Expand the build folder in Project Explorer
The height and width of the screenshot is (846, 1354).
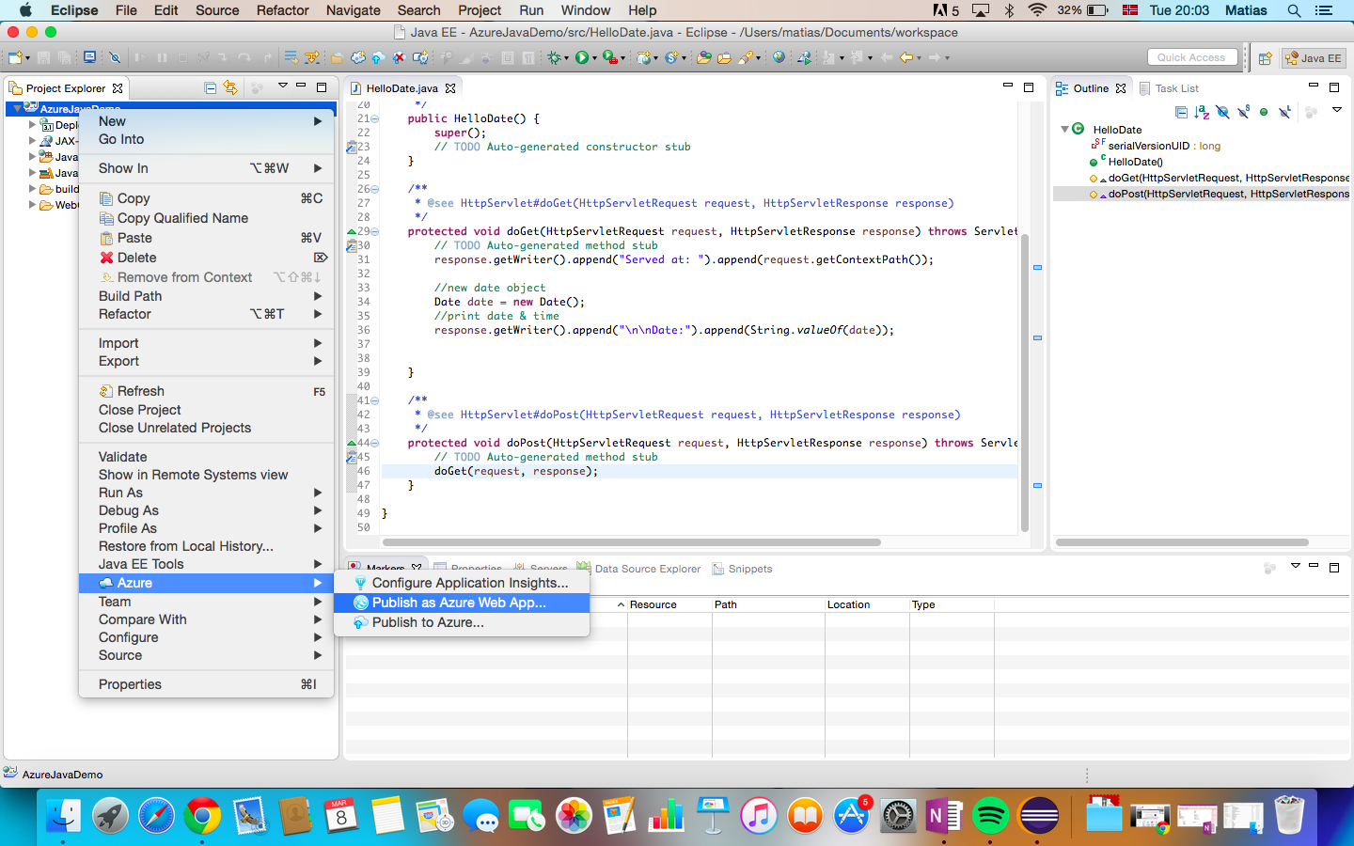pyautogui.click(x=32, y=188)
